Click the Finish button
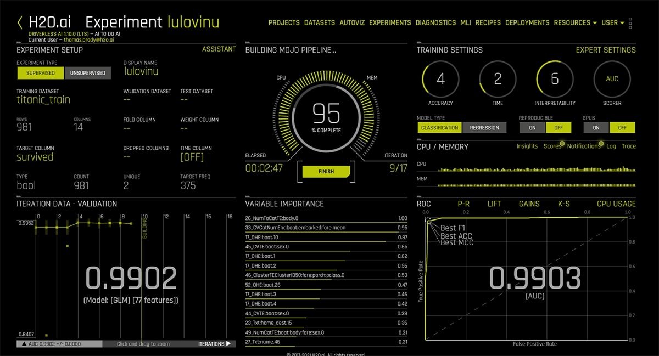The image size is (659, 356). (x=326, y=172)
